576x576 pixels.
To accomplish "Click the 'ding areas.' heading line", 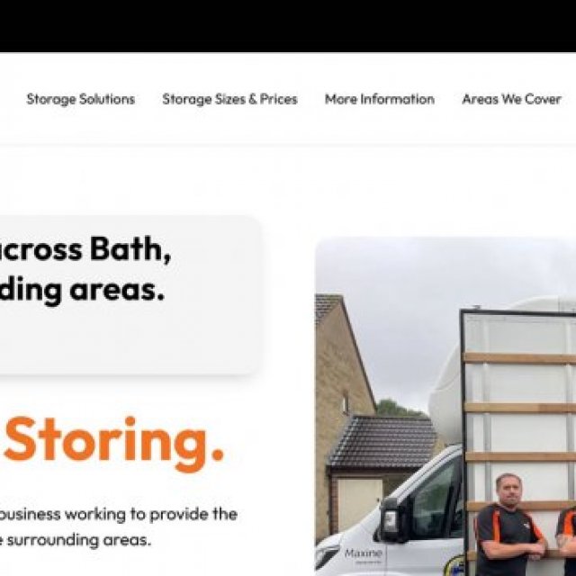I will coord(82,291).
